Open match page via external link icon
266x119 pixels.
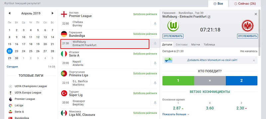(209, 17)
